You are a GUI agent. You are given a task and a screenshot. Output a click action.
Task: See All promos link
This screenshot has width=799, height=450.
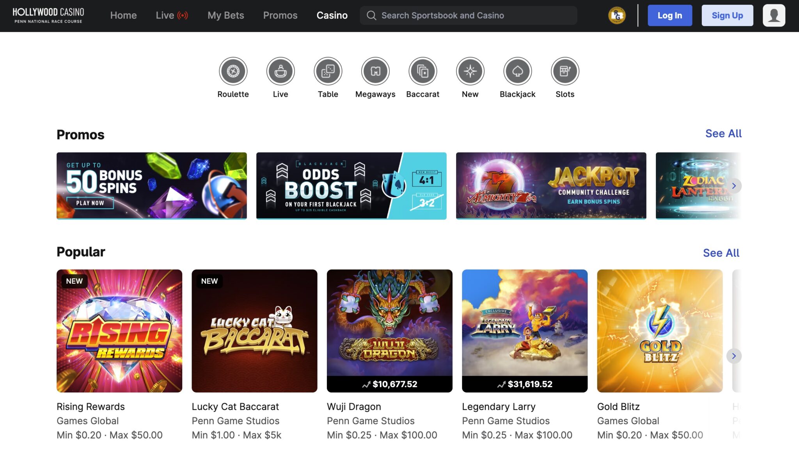coord(723,133)
